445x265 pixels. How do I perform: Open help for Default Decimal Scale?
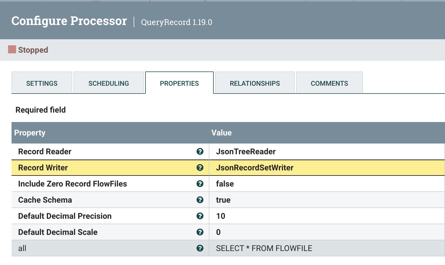point(199,232)
